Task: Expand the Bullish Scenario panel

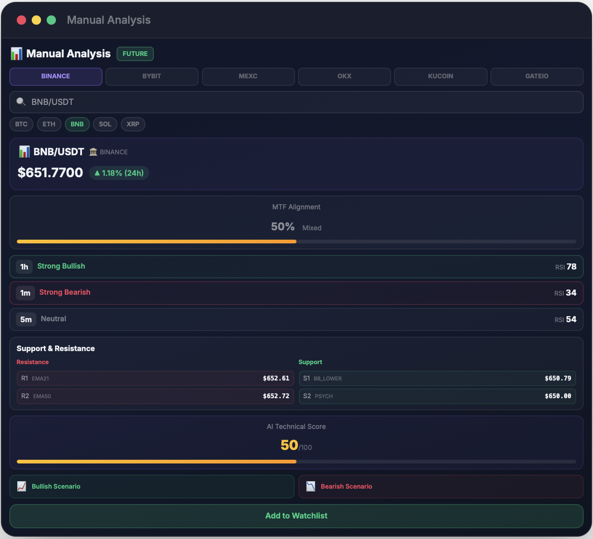Action: pyautogui.click(x=152, y=486)
